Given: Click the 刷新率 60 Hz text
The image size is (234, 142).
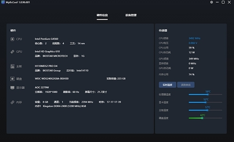Looking at the screenshot, I should click(71, 92).
